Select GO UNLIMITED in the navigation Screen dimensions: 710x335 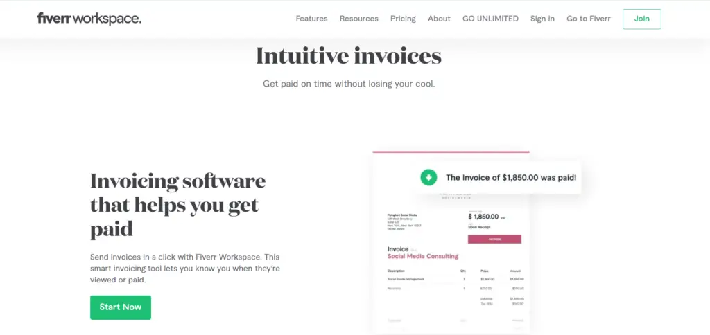[490, 19]
